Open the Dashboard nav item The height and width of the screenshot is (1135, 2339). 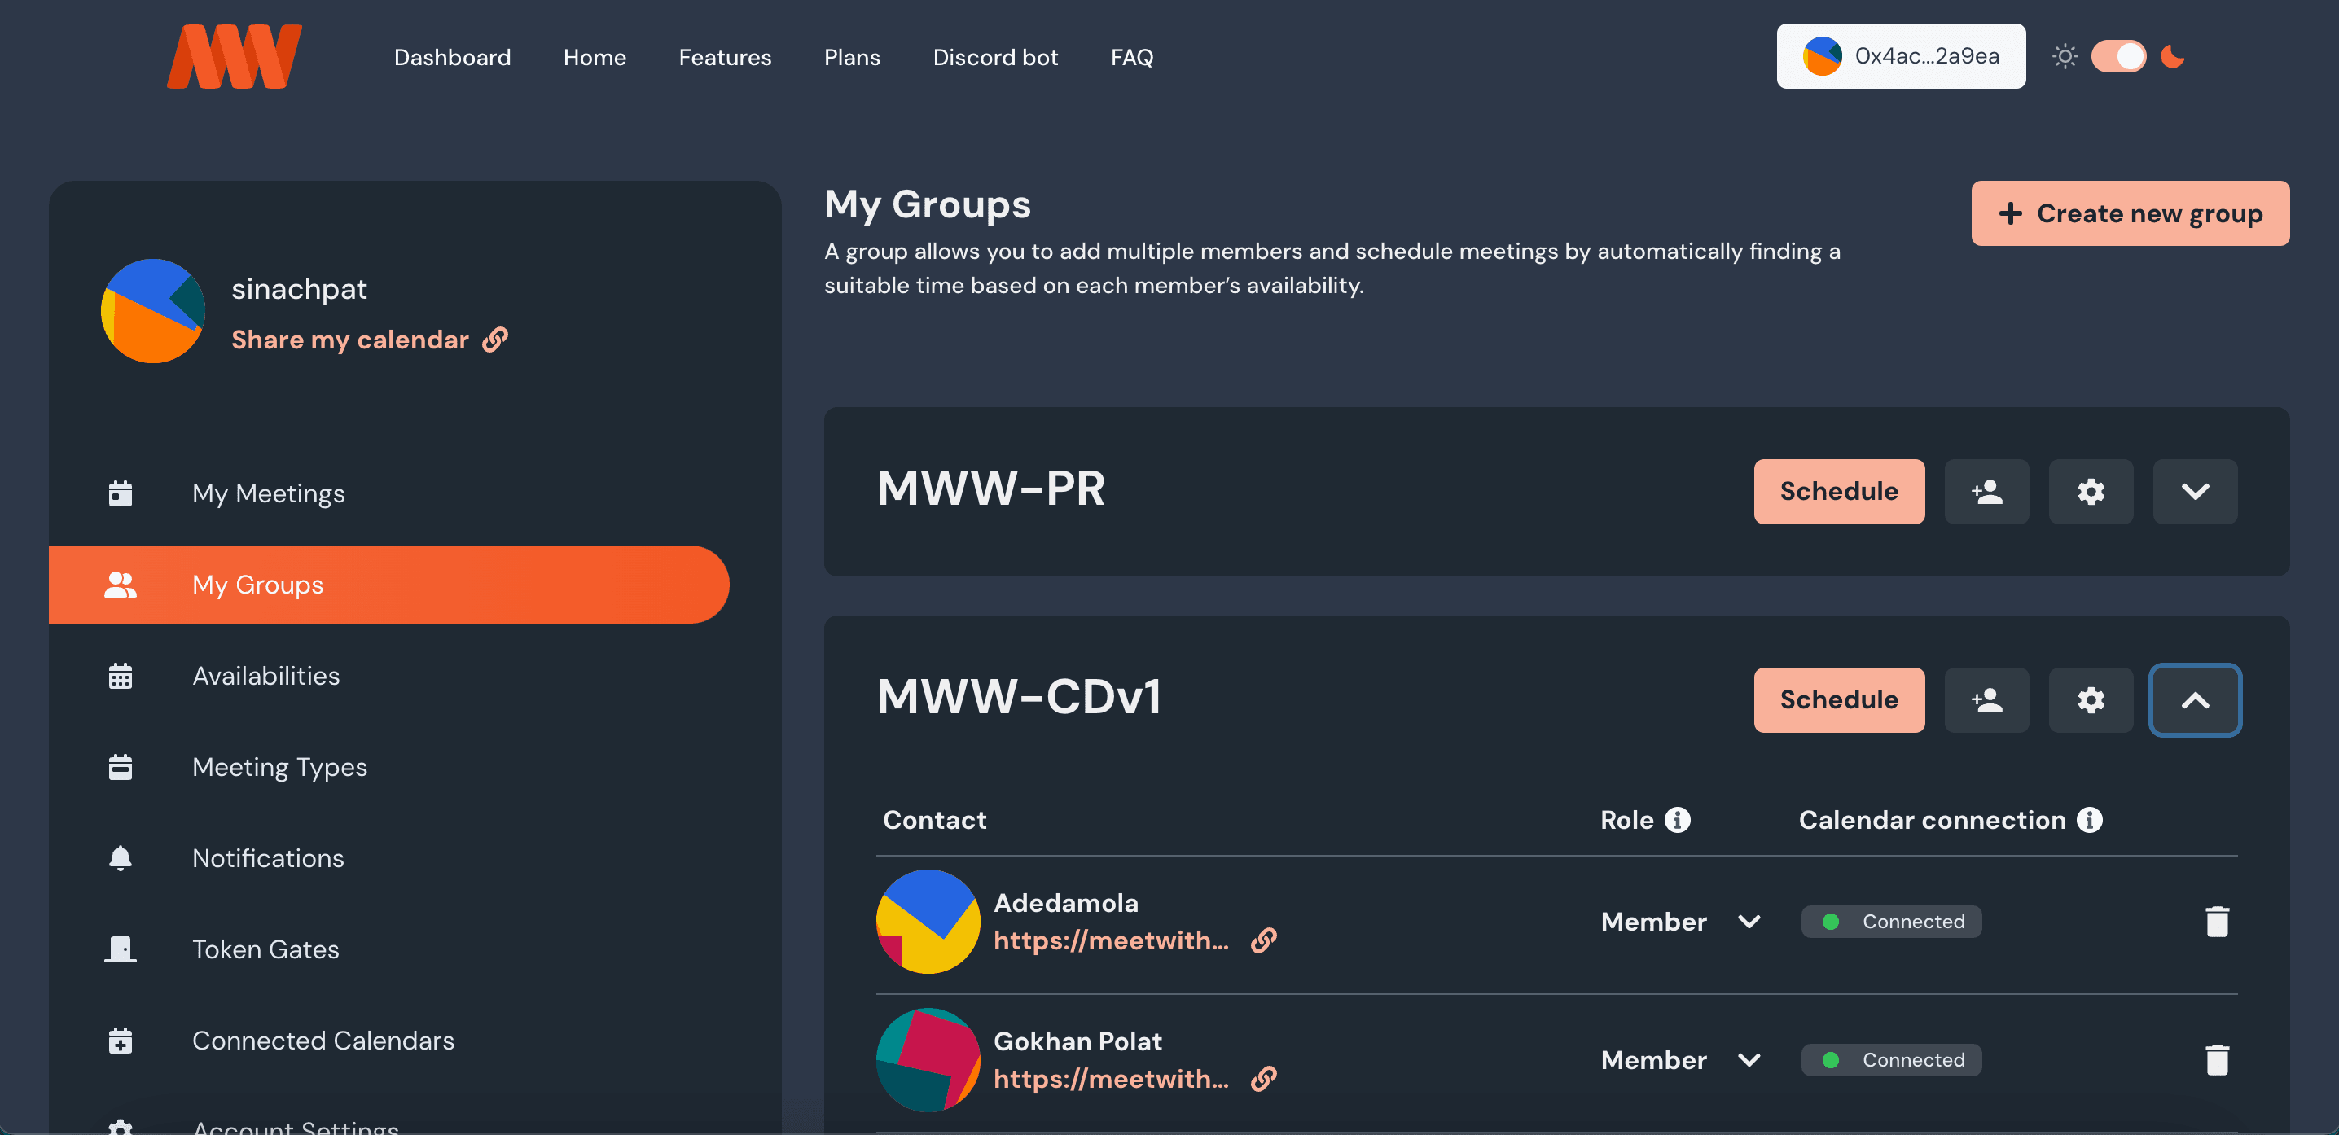(x=452, y=57)
